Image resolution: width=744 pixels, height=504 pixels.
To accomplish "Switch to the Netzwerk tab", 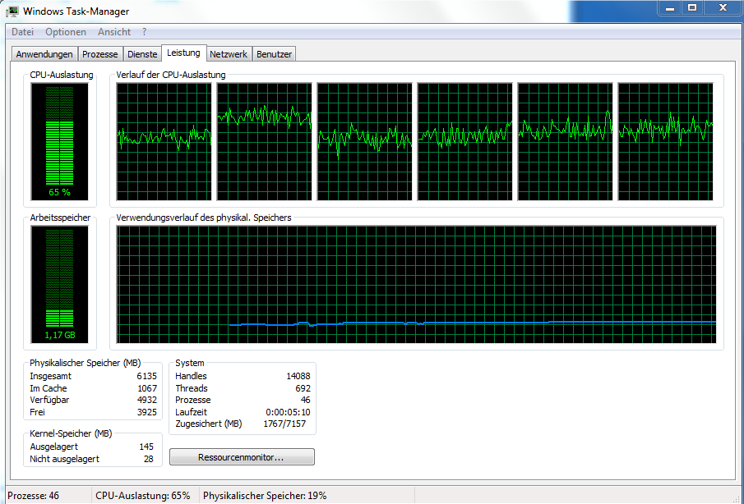I will pyautogui.click(x=229, y=54).
